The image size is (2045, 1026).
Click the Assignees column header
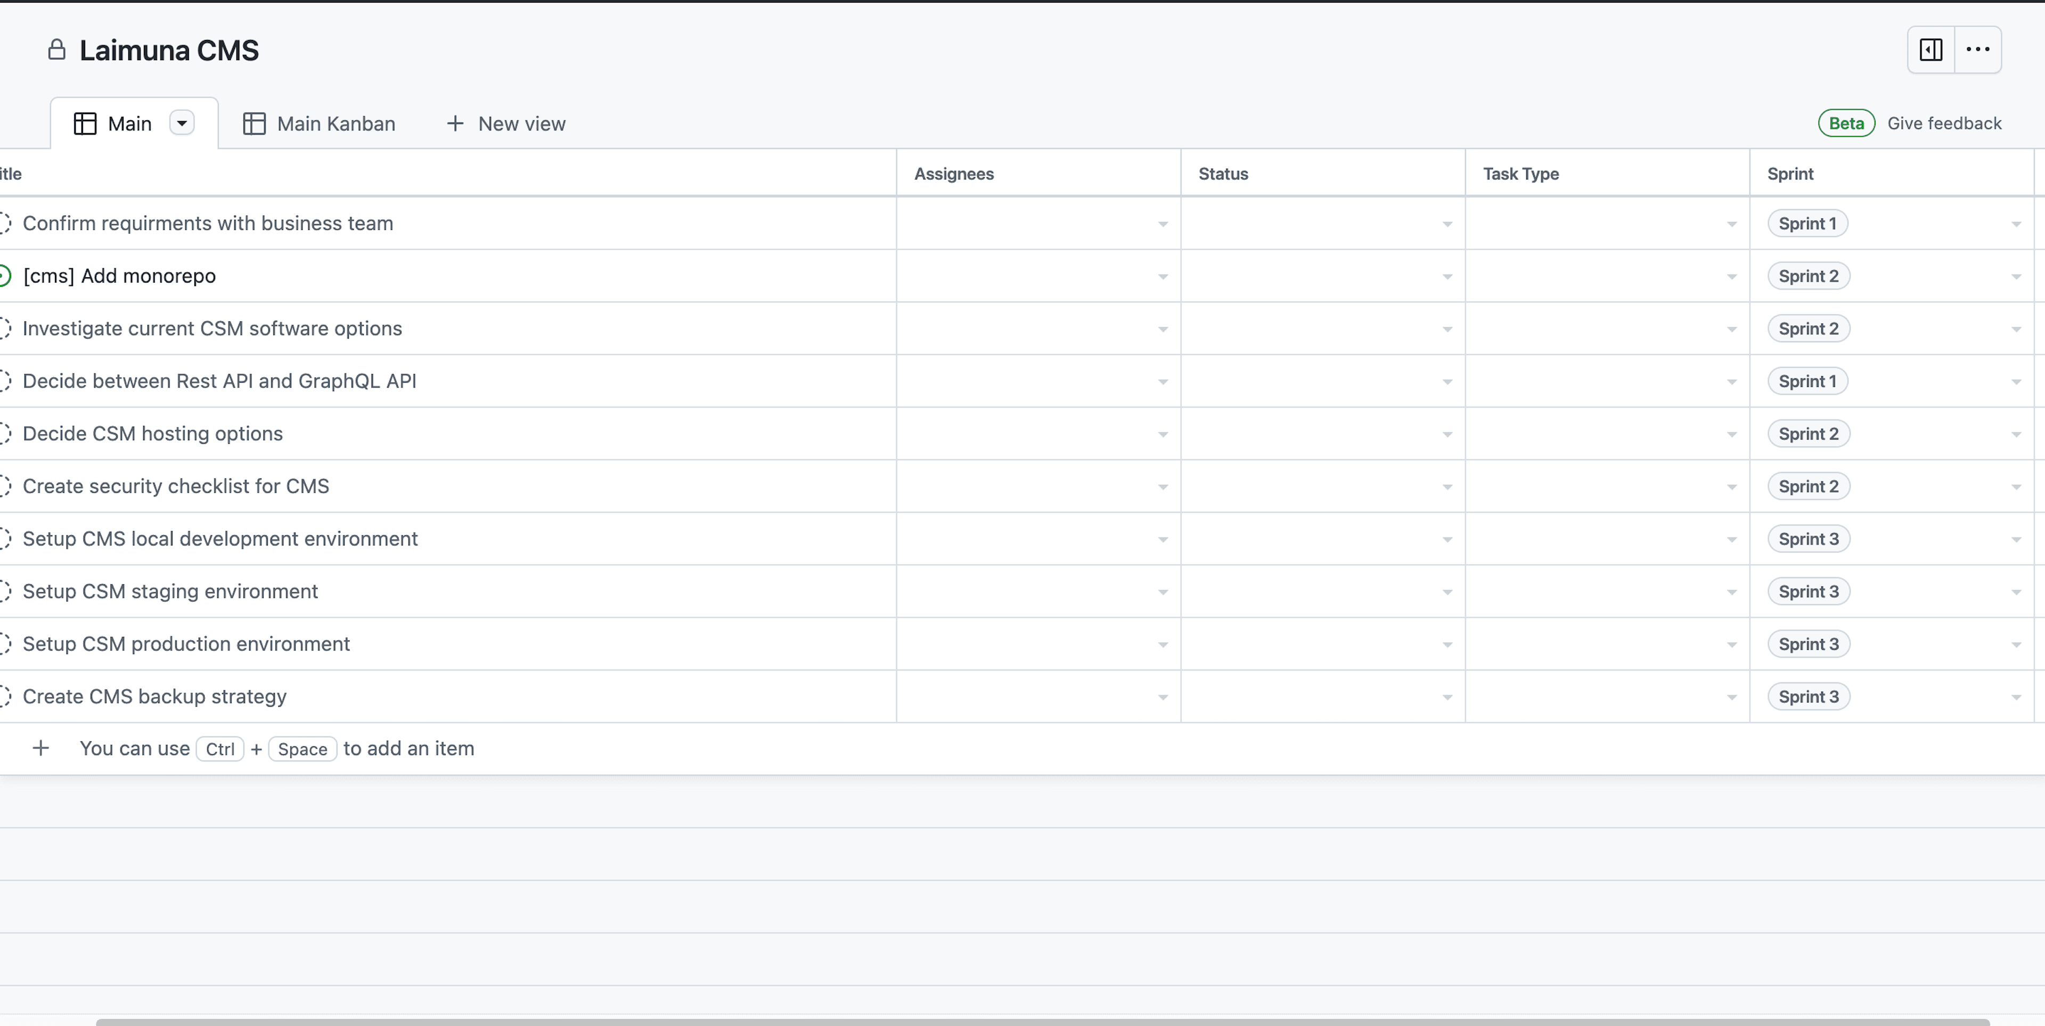[x=1038, y=174]
